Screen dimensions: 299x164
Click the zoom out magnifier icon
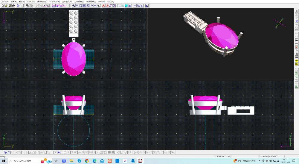point(77,6)
